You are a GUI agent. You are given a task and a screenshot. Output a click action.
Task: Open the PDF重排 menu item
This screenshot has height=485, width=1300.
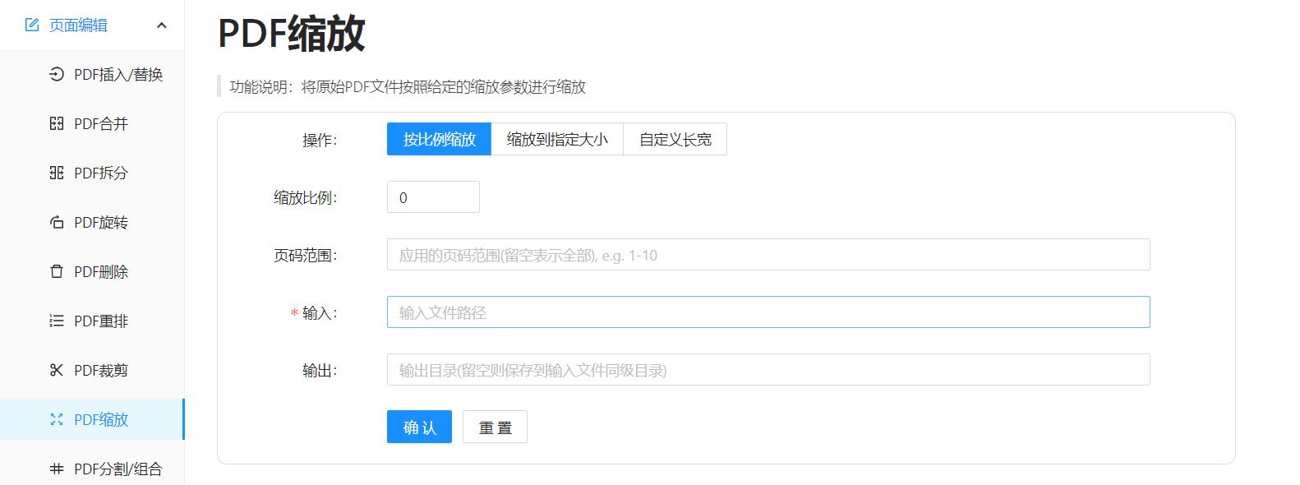pos(92,321)
